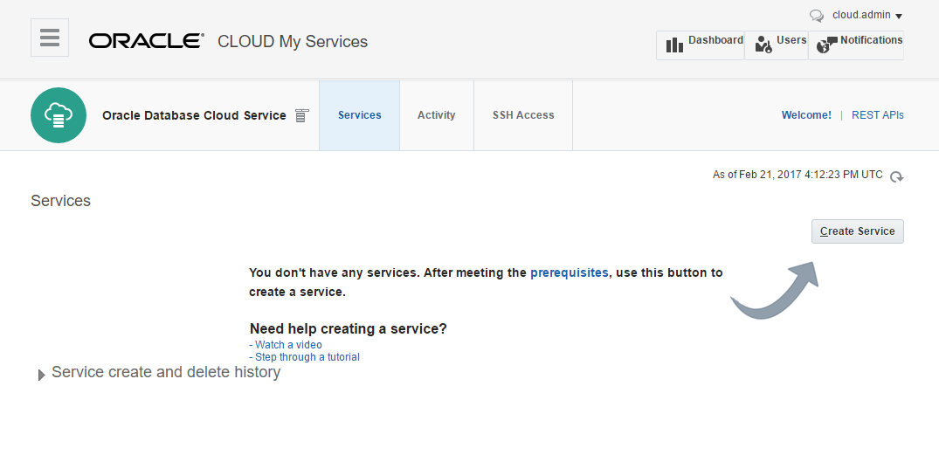Open the REST APIs link
This screenshot has width=939, height=455.
click(877, 115)
